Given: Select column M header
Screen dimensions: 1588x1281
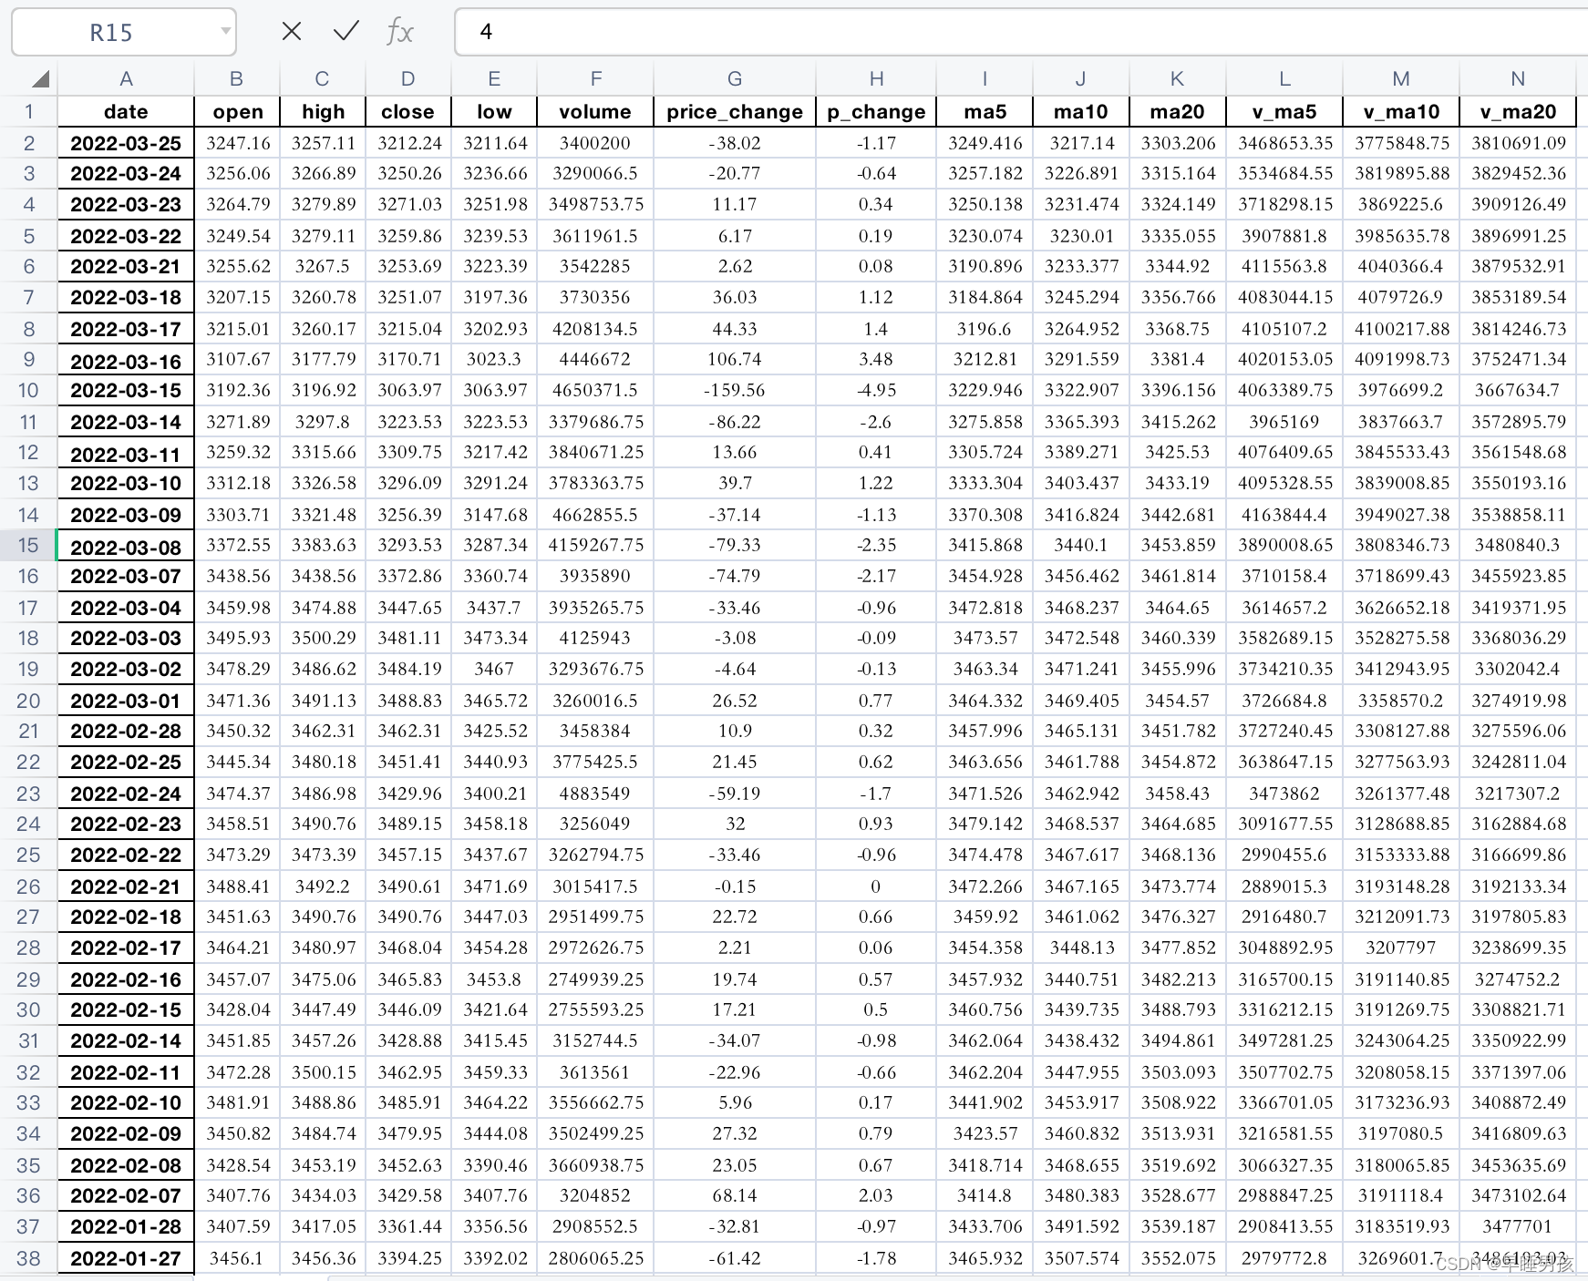Looking at the screenshot, I should 1401,79.
